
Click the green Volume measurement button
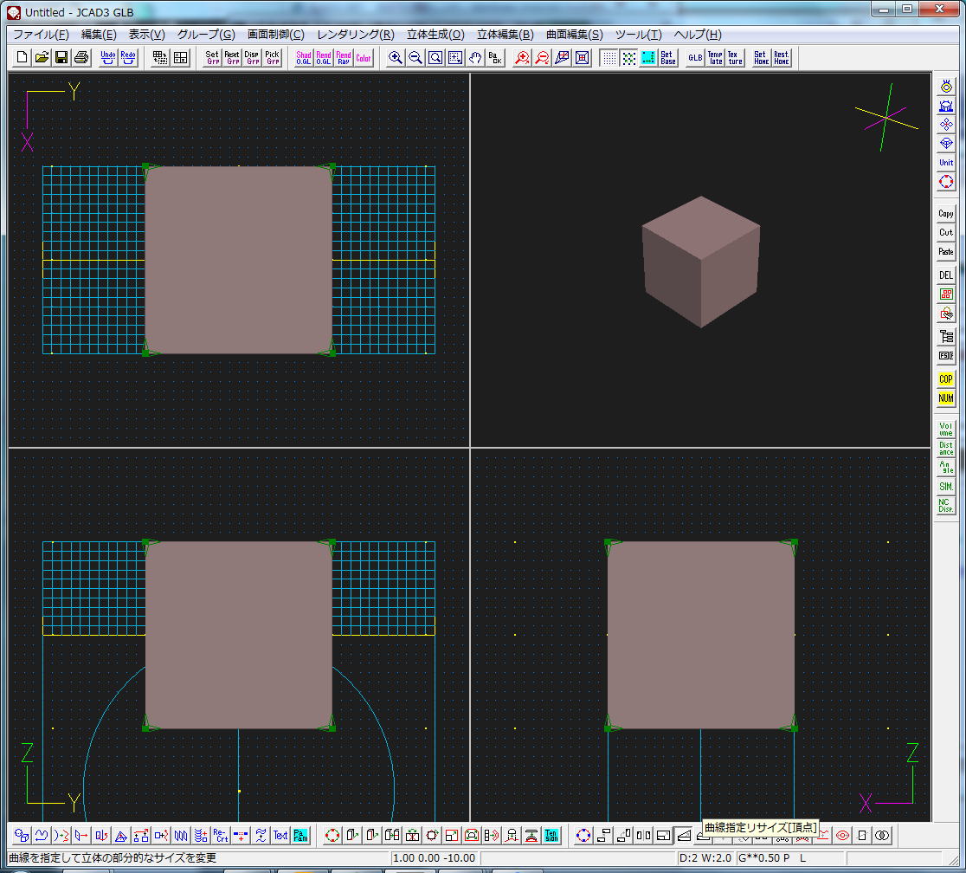(x=946, y=429)
